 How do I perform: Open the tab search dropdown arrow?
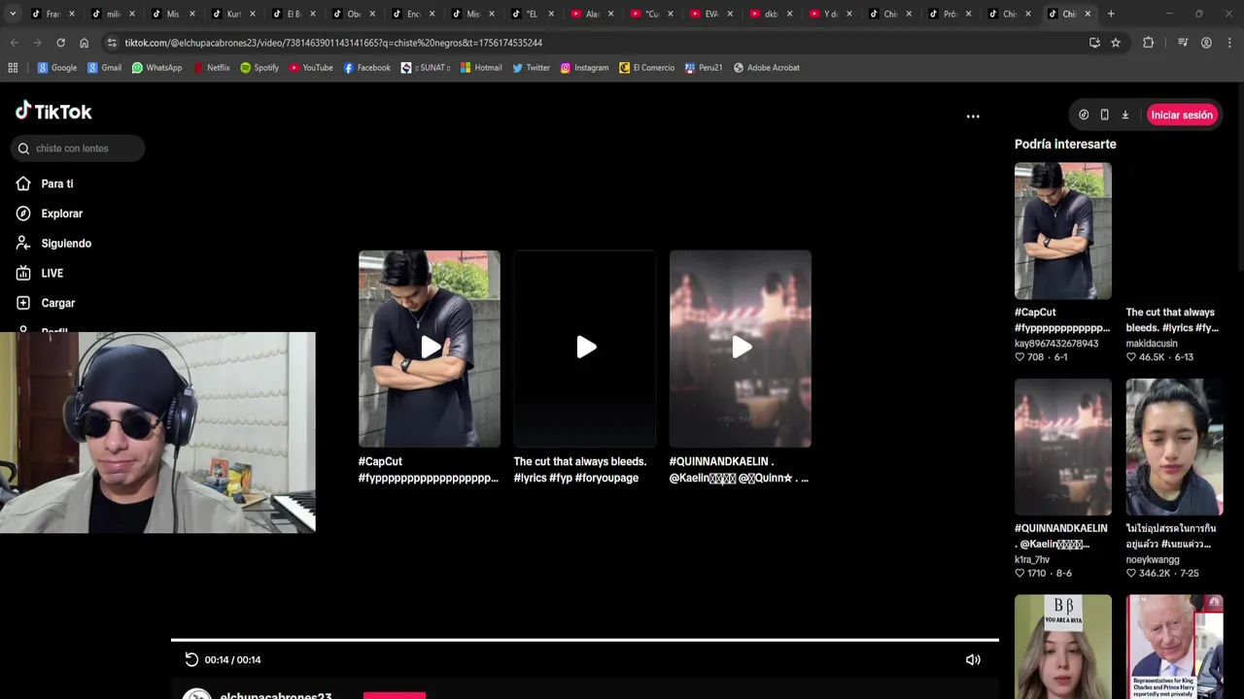[12, 14]
